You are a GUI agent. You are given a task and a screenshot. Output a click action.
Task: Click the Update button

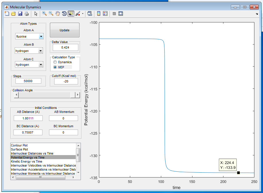[65, 30]
